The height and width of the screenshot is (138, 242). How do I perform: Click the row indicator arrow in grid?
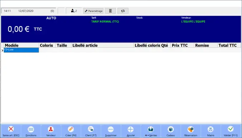tap(2, 51)
